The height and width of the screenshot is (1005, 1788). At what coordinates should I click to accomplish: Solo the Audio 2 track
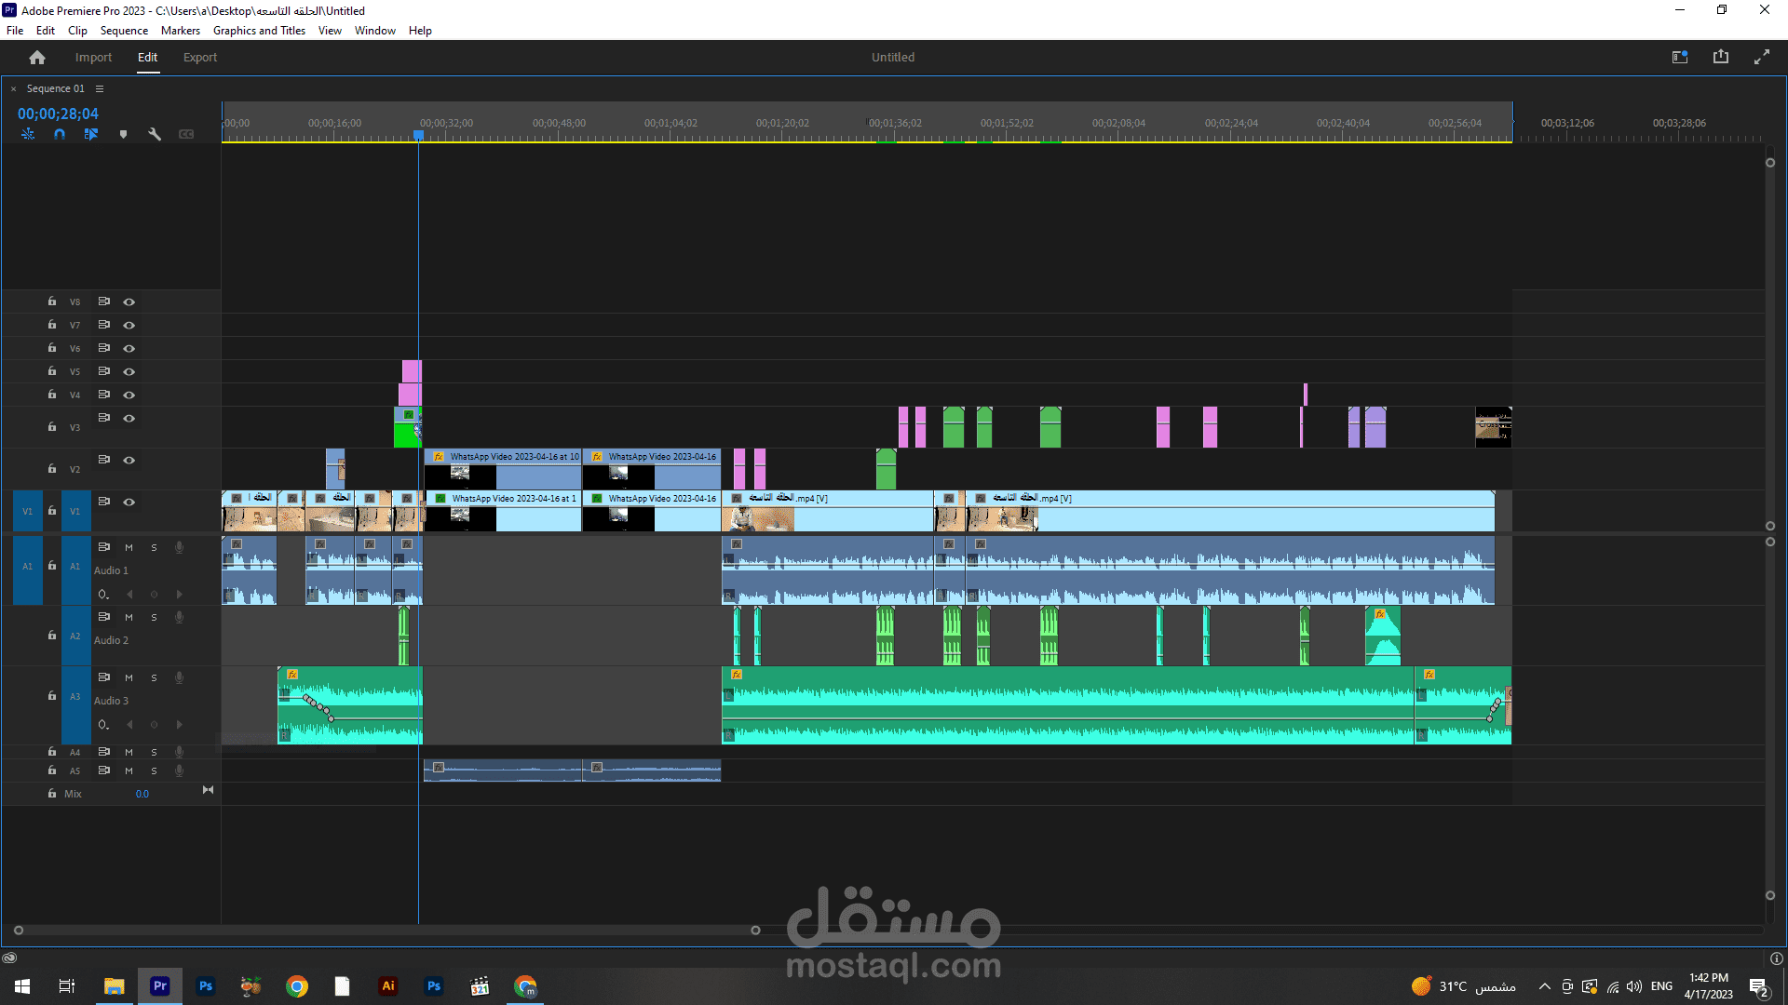coord(155,618)
